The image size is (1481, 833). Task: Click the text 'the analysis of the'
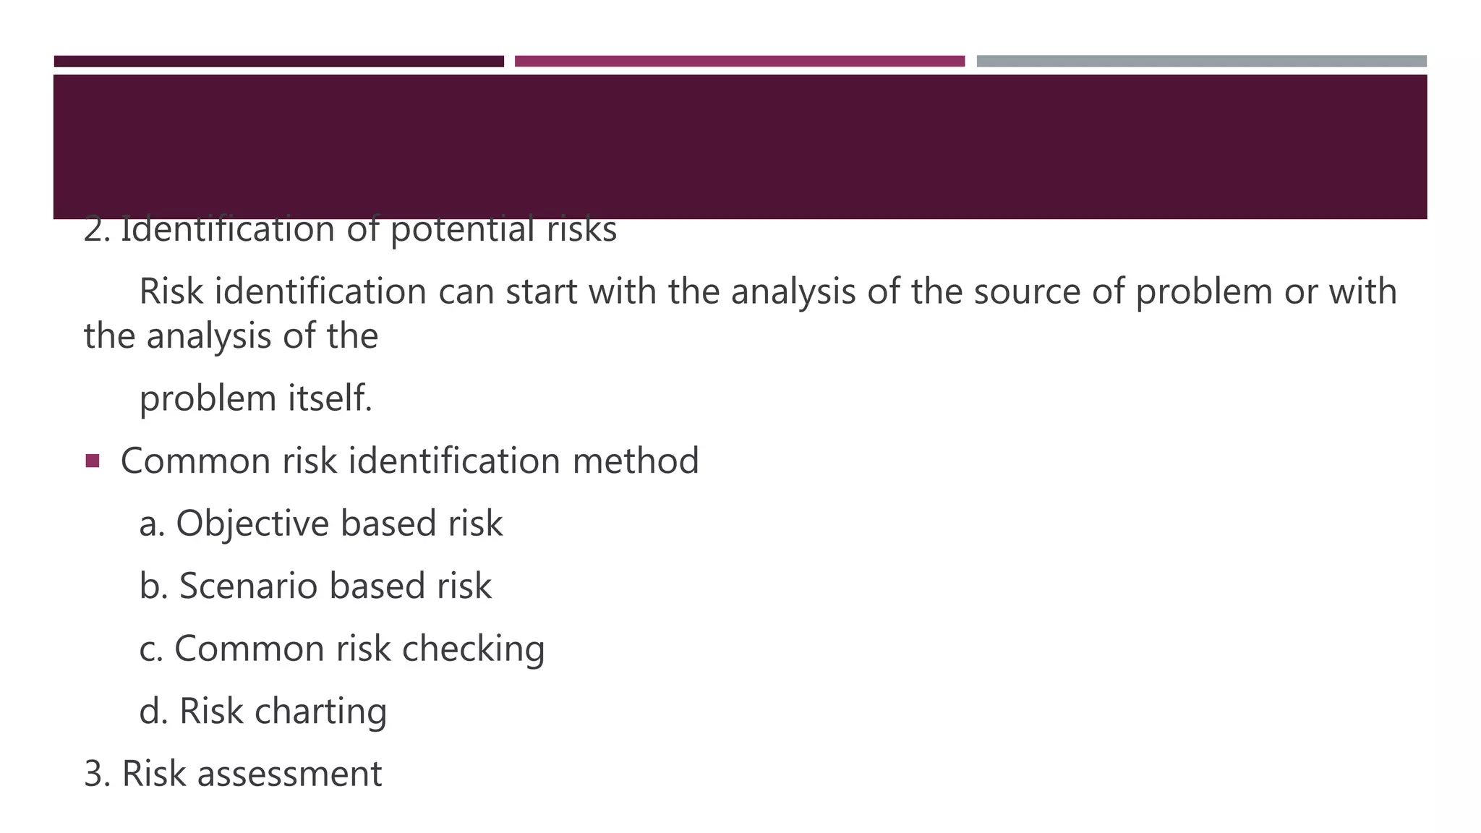[231, 336]
